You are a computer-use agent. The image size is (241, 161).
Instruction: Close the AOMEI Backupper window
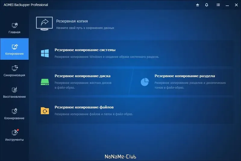point(236,5)
